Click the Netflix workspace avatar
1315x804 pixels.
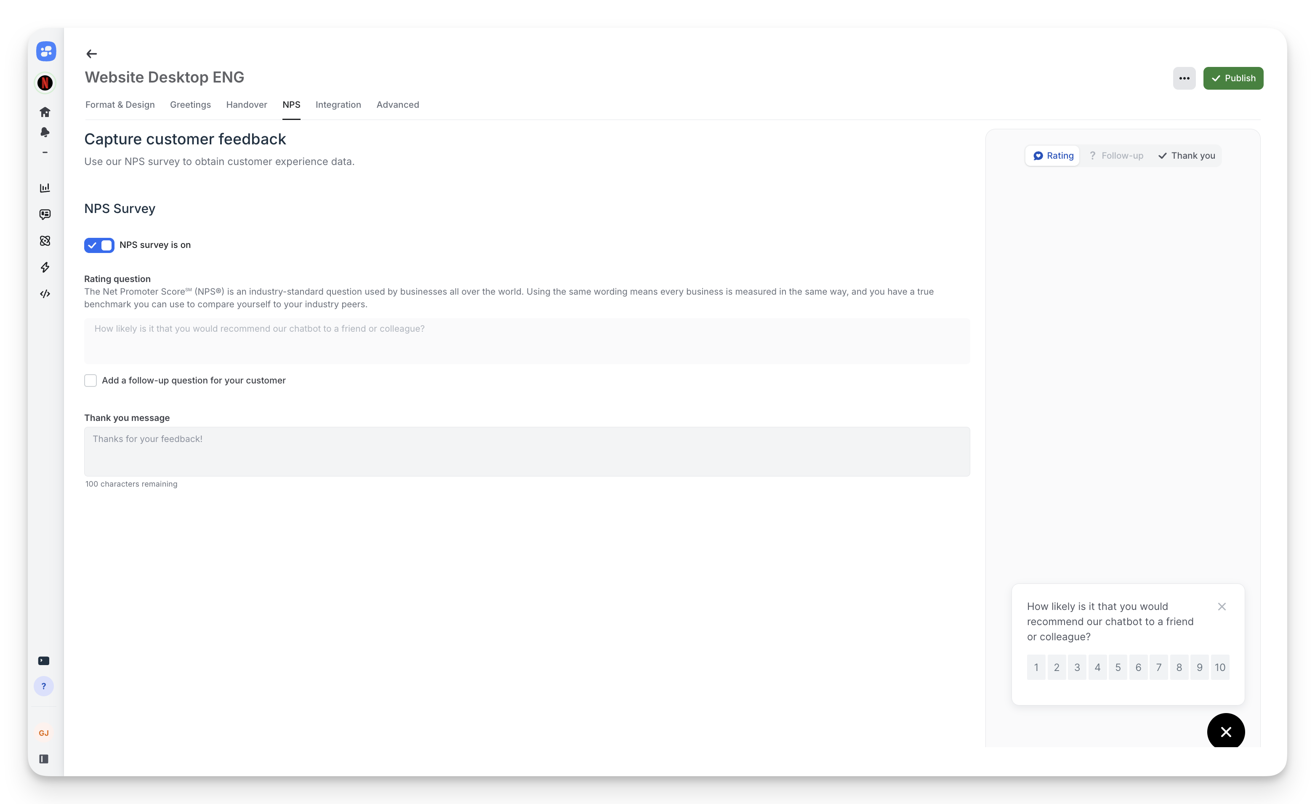pyautogui.click(x=45, y=83)
